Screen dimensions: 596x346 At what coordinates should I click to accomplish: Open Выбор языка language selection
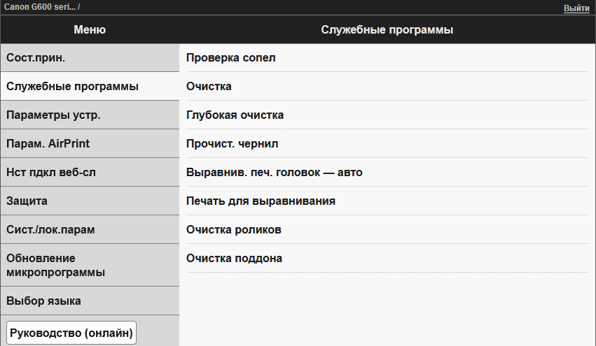[89, 301]
